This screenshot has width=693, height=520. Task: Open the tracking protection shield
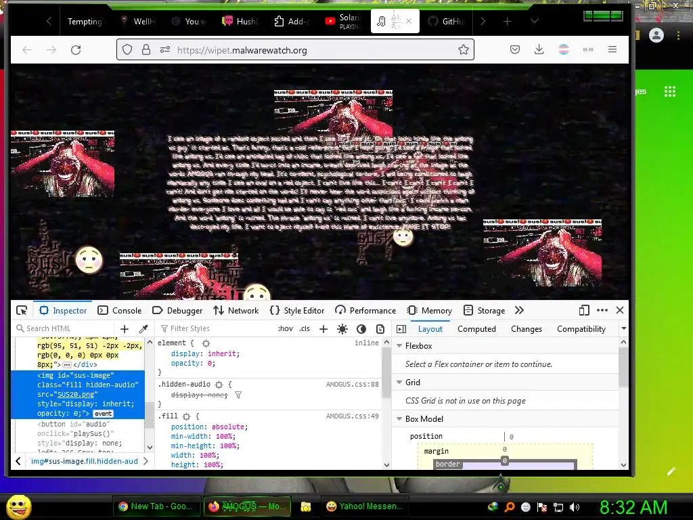click(x=127, y=49)
